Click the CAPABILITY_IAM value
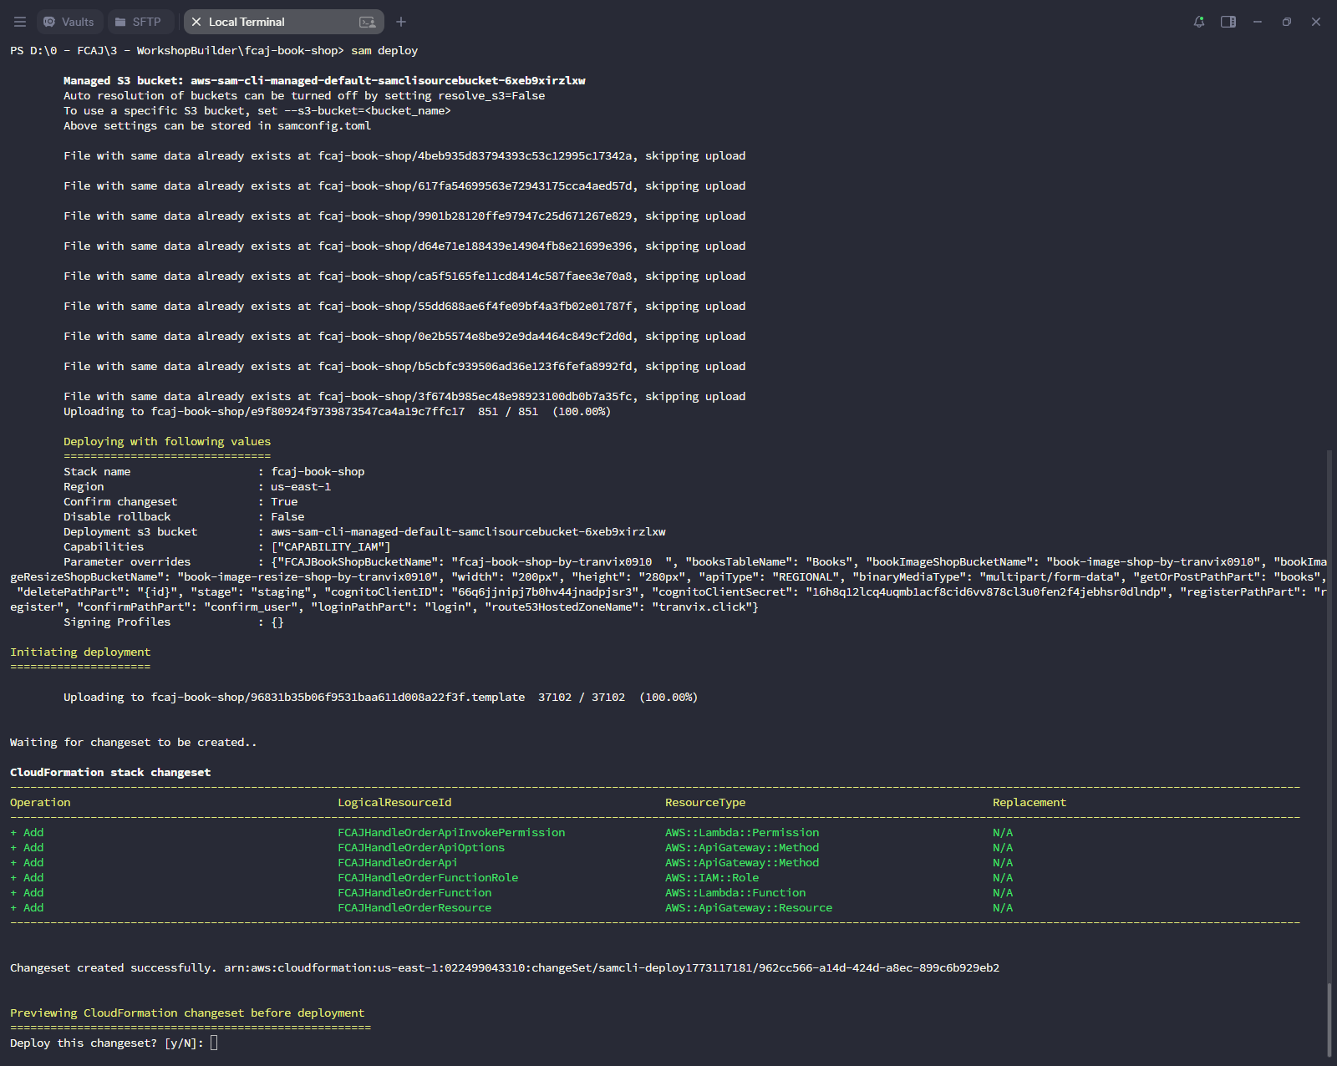The width and height of the screenshot is (1337, 1066). pyautogui.click(x=331, y=546)
